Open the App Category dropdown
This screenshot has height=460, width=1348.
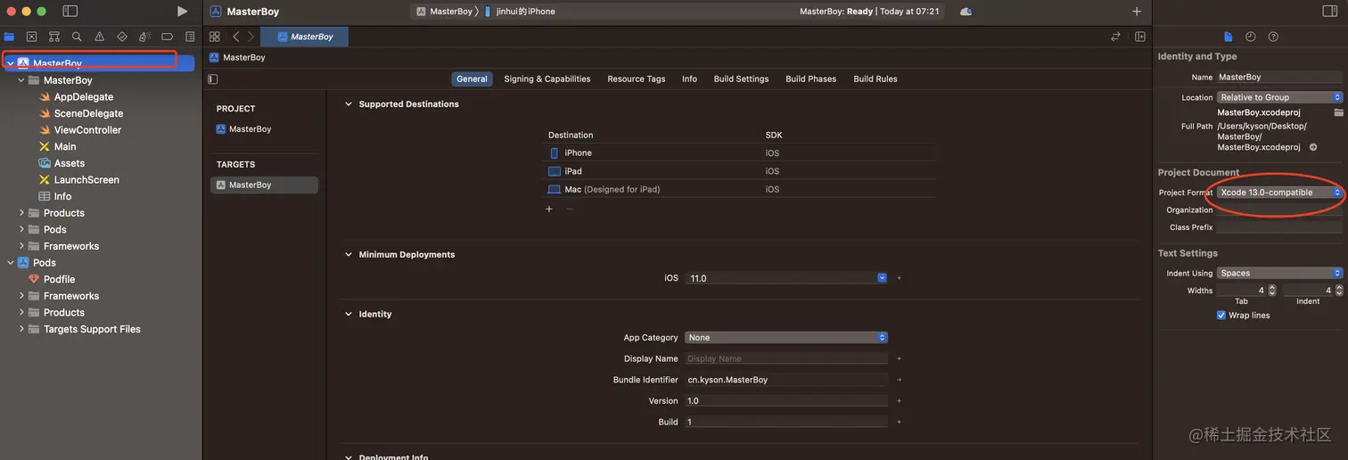[786, 338]
